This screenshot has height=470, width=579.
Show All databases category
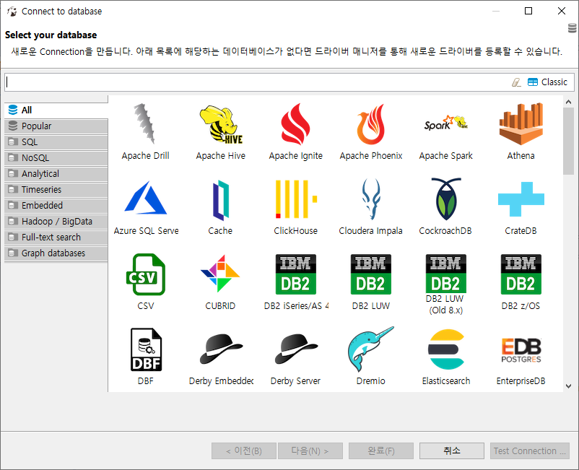point(56,110)
